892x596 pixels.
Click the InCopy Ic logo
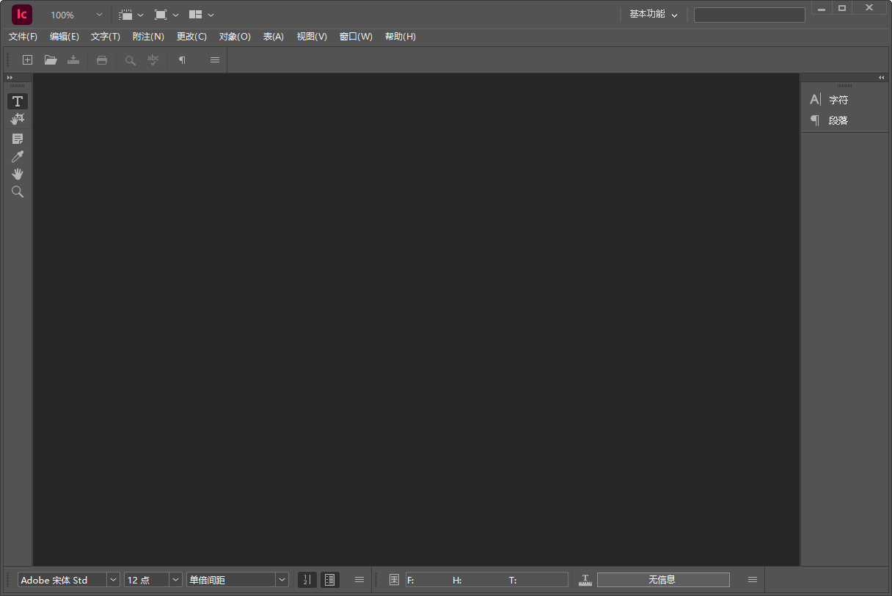(x=22, y=14)
